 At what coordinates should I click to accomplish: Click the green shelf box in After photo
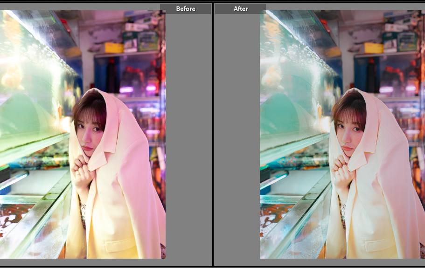coord(407,41)
